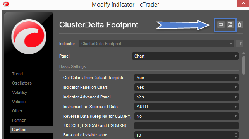Open Get Colors from Default Template dropdown
Image resolution: width=249 pixels, height=139 pixels.
(x=186, y=78)
